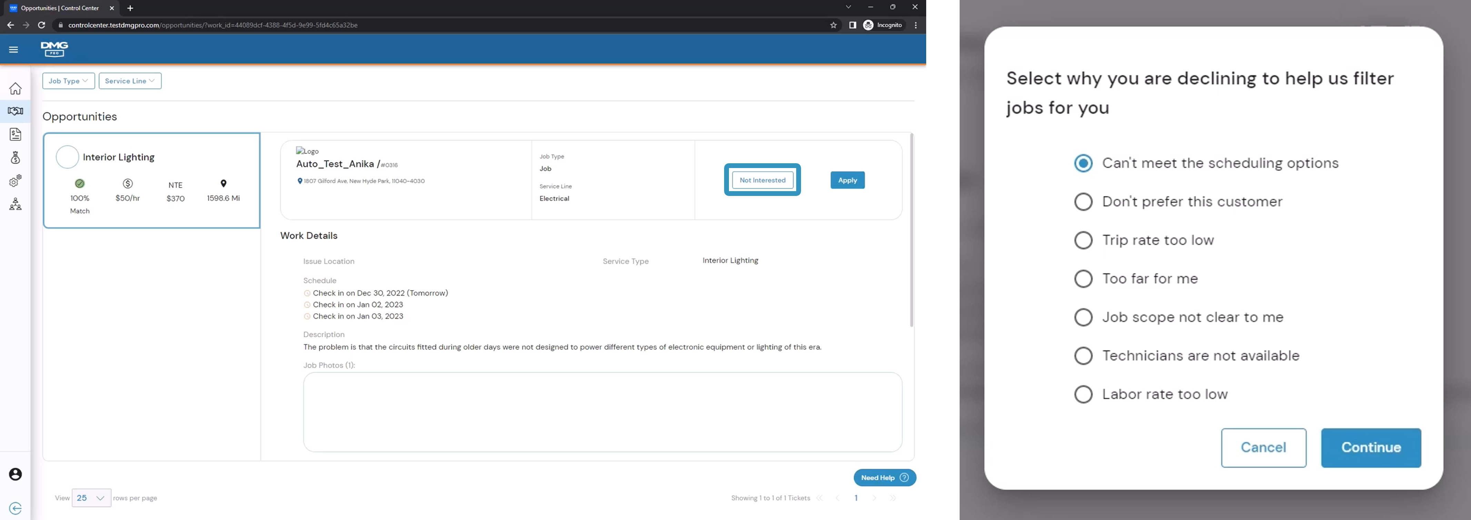Click "Check in on Jan 03, 2023"
The width and height of the screenshot is (1471, 520).
click(358, 316)
